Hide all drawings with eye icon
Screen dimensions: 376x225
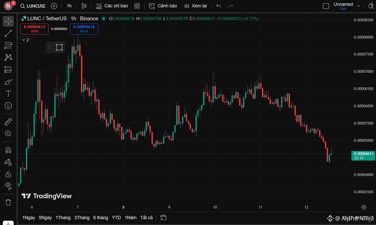tap(8, 186)
